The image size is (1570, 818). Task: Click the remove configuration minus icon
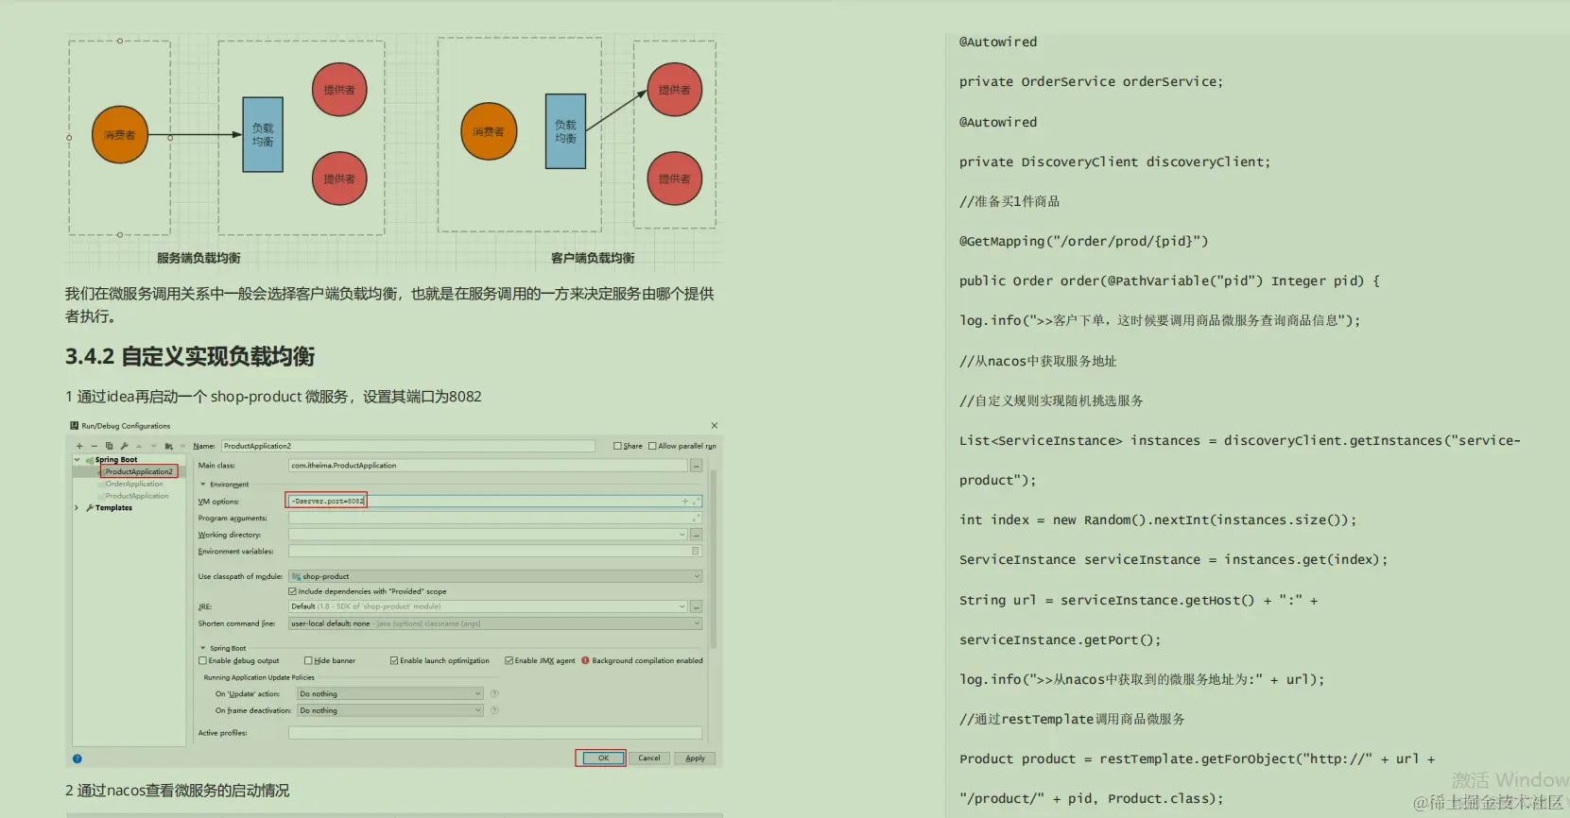pyautogui.click(x=94, y=446)
